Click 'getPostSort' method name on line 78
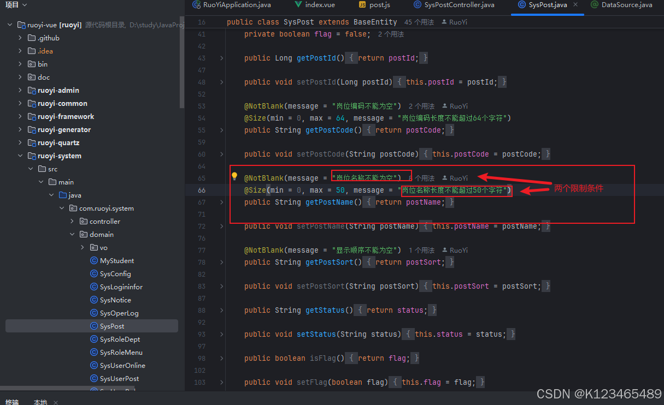Image resolution: width=664 pixels, height=405 pixels. pos(330,262)
